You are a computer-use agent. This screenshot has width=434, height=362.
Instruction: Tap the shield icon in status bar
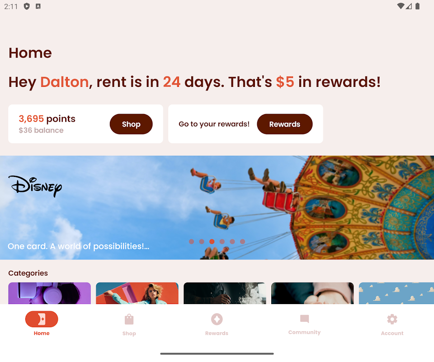coord(27,6)
